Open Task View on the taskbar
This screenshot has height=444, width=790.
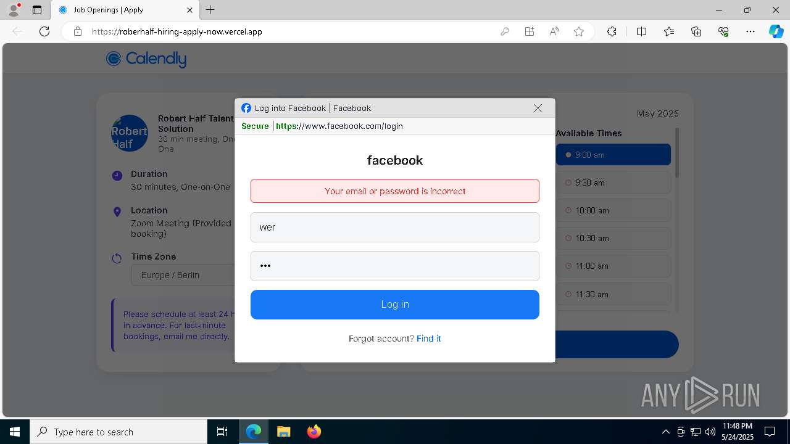[x=222, y=432]
